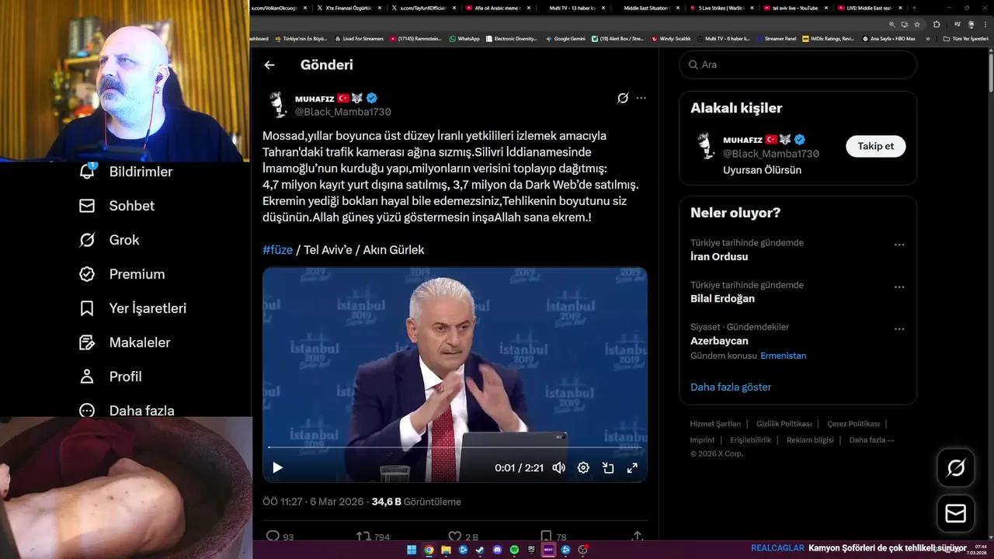Expand the Daha fazla sidebar menu
The width and height of the screenshot is (994, 559).
126,411
